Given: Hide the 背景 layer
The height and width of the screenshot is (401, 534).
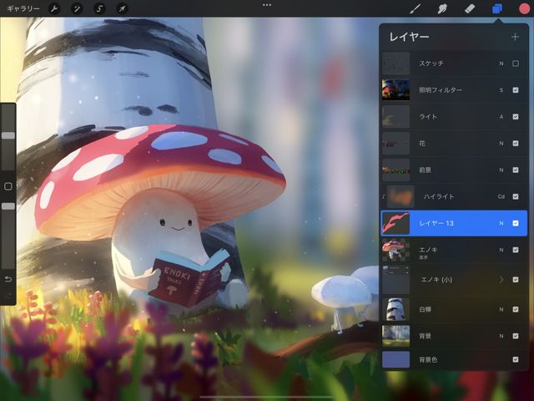Looking at the screenshot, I should coord(516,336).
